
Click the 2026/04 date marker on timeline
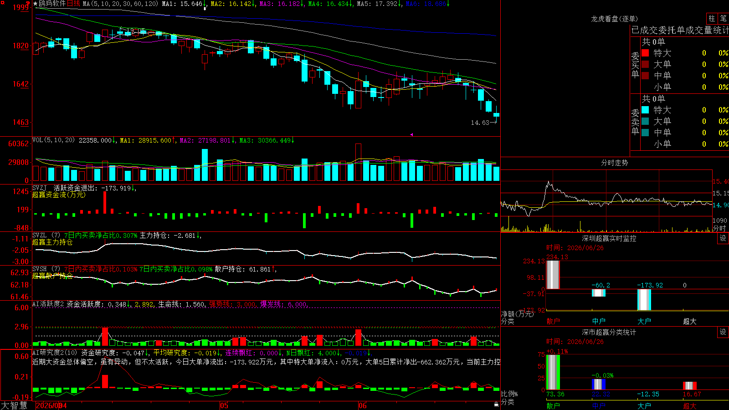point(51,405)
